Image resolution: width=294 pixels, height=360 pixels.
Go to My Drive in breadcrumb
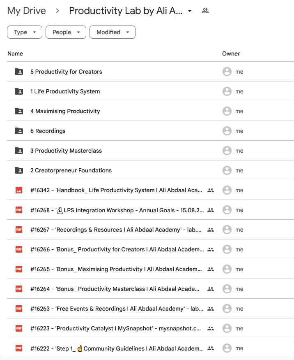27,11
